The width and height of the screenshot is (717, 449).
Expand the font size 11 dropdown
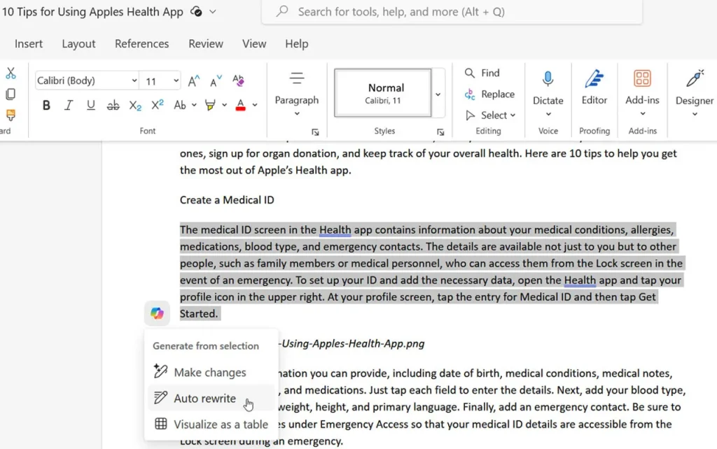coord(176,81)
